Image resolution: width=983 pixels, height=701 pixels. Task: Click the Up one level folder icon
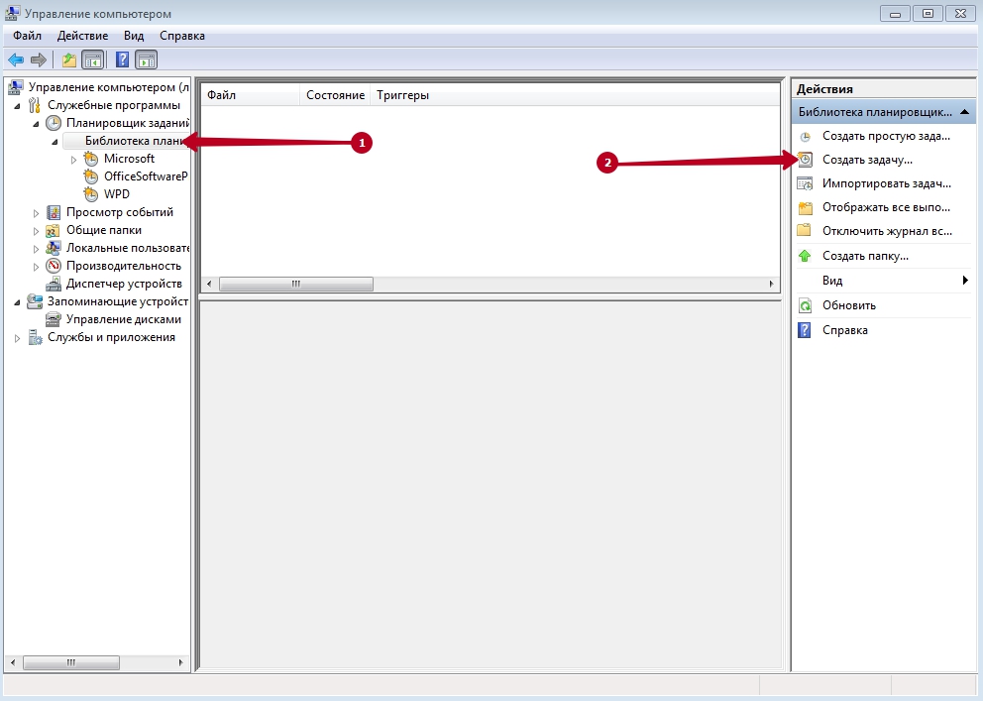tap(69, 60)
